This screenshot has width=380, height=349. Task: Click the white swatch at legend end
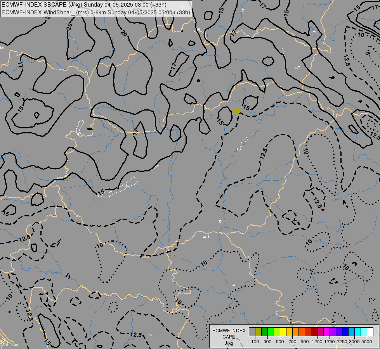(370, 332)
